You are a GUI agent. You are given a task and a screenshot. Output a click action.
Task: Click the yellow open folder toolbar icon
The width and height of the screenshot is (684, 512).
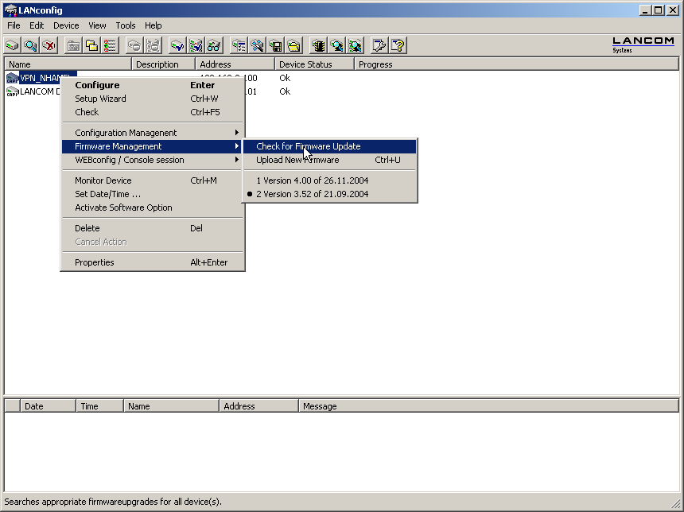click(x=293, y=45)
